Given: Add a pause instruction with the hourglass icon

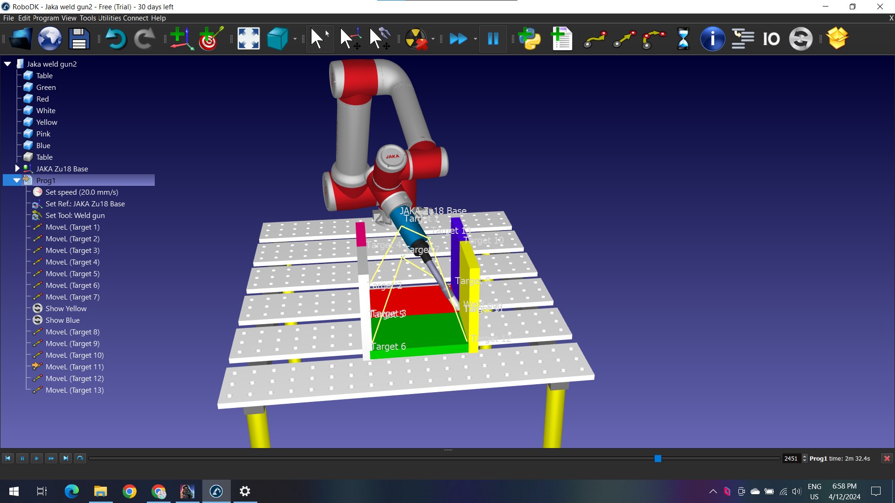Looking at the screenshot, I should click(x=683, y=39).
